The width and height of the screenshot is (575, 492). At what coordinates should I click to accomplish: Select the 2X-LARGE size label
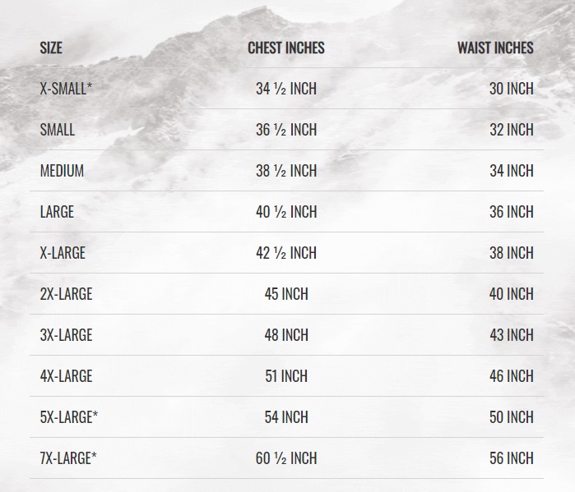66,293
